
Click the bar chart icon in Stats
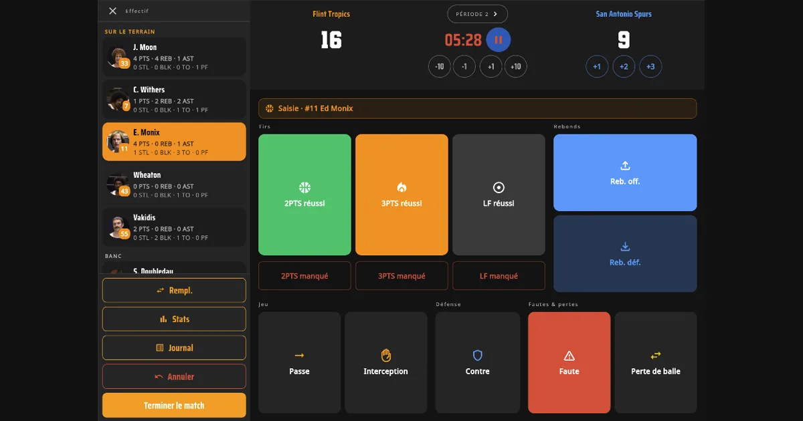click(163, 319)
